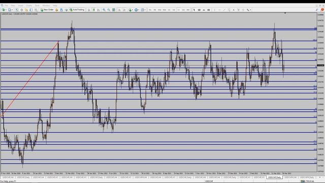Open the Periods clock icon
The image size is (325, 183).
click(136, 10)
